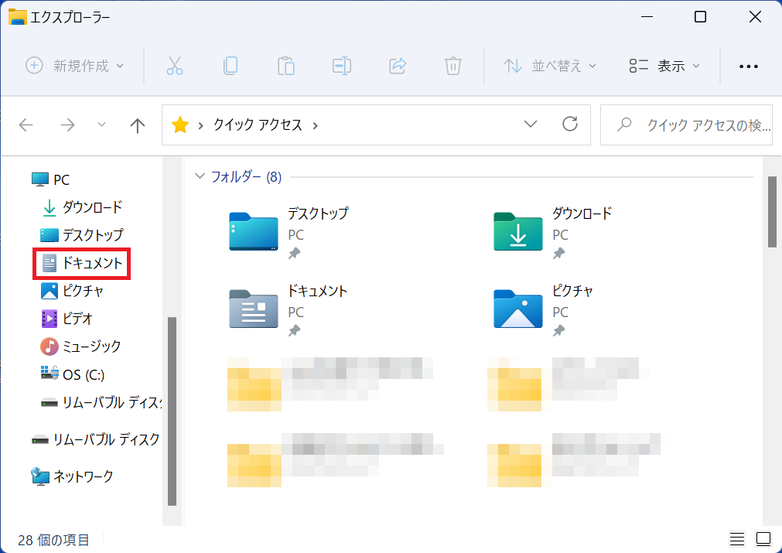Click the Copy icon in toolbar
Image resolution: width=782 pixels, height=553 pixels.
pos(231,66)
